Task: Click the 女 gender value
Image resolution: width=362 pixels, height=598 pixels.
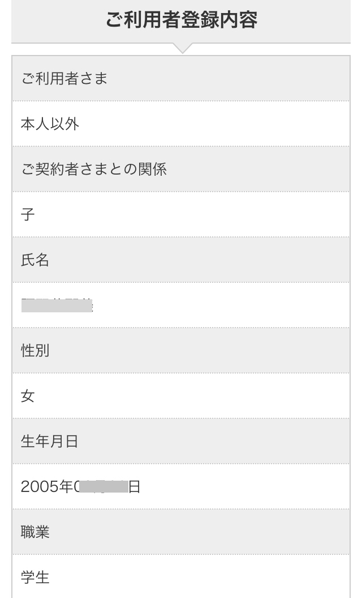Action: click(28, 396)
